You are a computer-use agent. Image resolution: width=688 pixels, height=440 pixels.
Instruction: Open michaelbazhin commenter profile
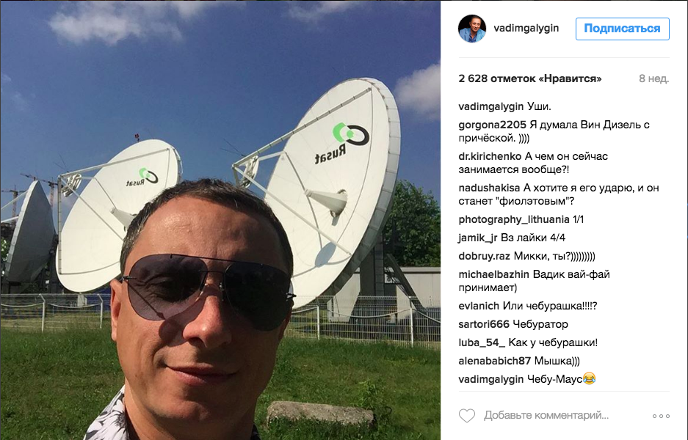[493, 275]
